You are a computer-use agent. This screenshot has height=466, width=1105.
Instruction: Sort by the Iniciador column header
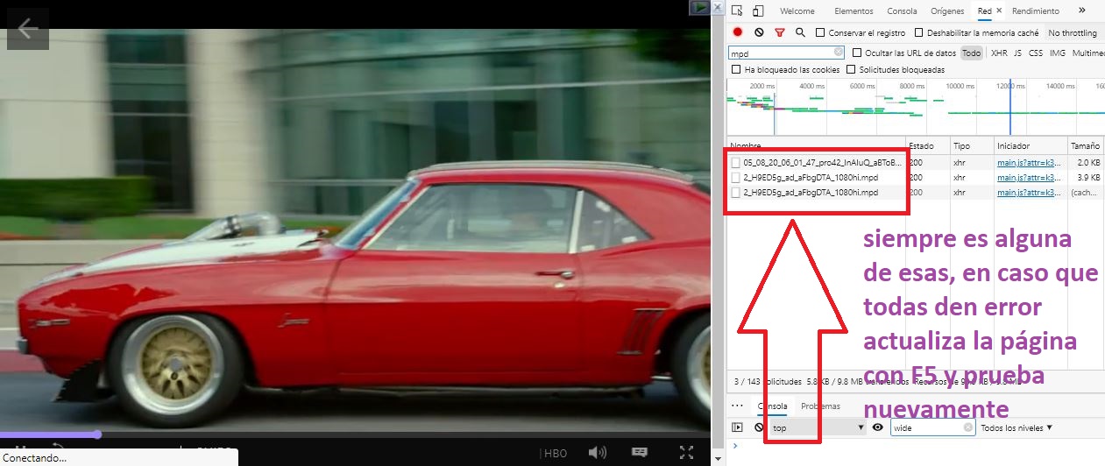1029,145
